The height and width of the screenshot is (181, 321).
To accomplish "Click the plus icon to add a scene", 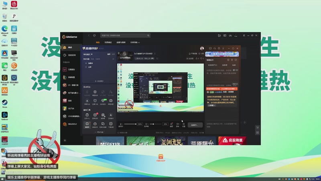I will pos(113,59).
